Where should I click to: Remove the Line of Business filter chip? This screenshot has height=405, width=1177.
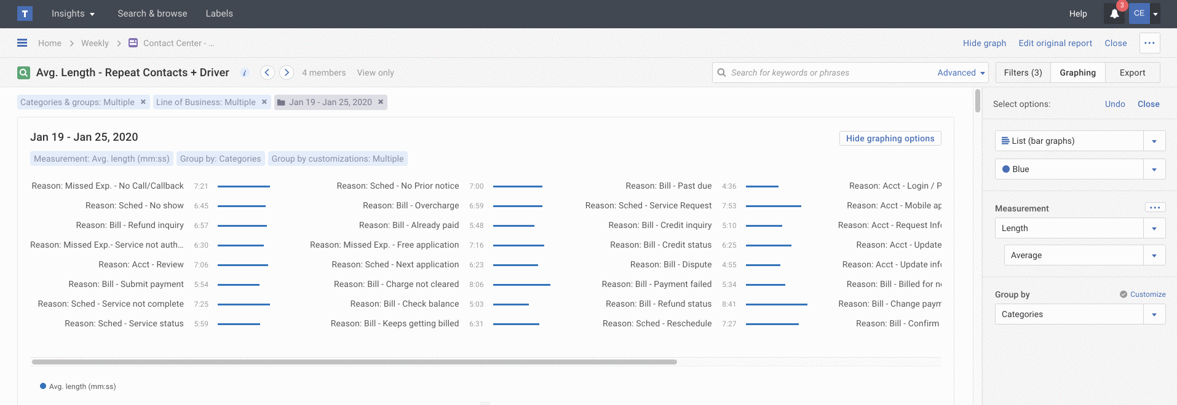click(x=264, y=102)
